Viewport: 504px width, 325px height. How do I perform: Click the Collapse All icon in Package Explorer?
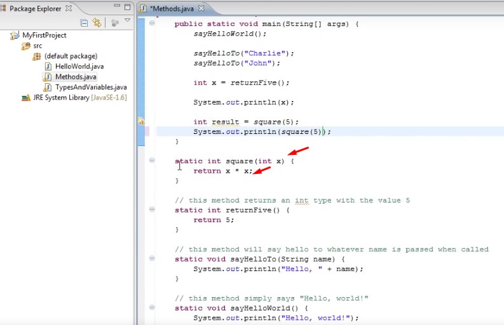[85, 23]
